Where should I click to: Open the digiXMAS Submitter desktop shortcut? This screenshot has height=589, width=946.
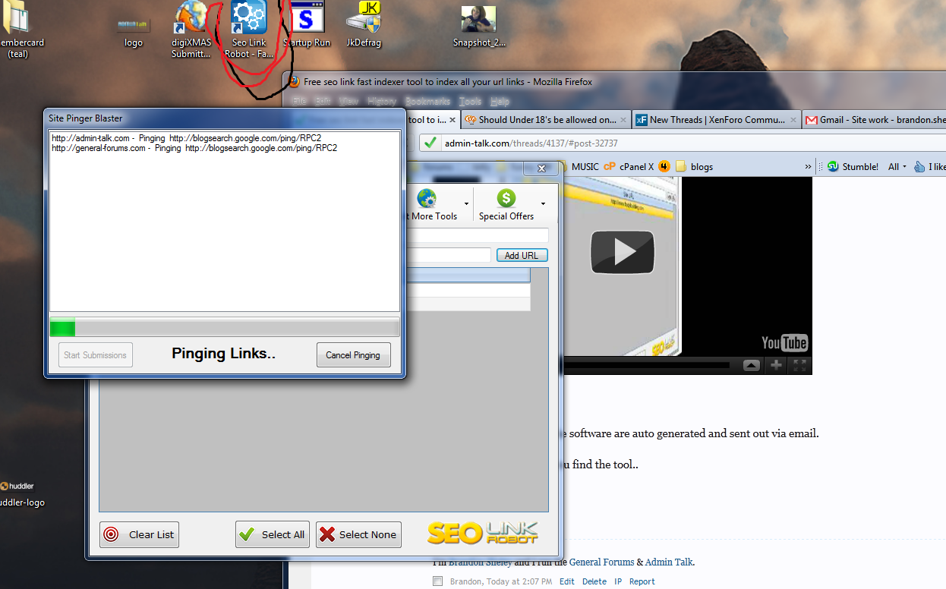tap(191, 29)
